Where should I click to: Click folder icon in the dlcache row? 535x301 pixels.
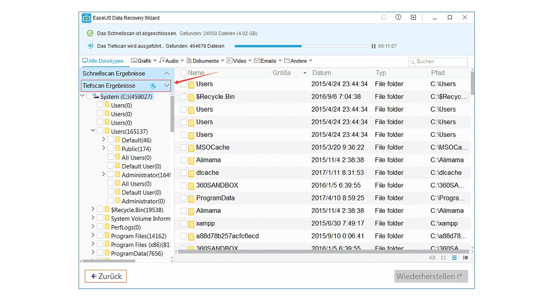(191, 173)
